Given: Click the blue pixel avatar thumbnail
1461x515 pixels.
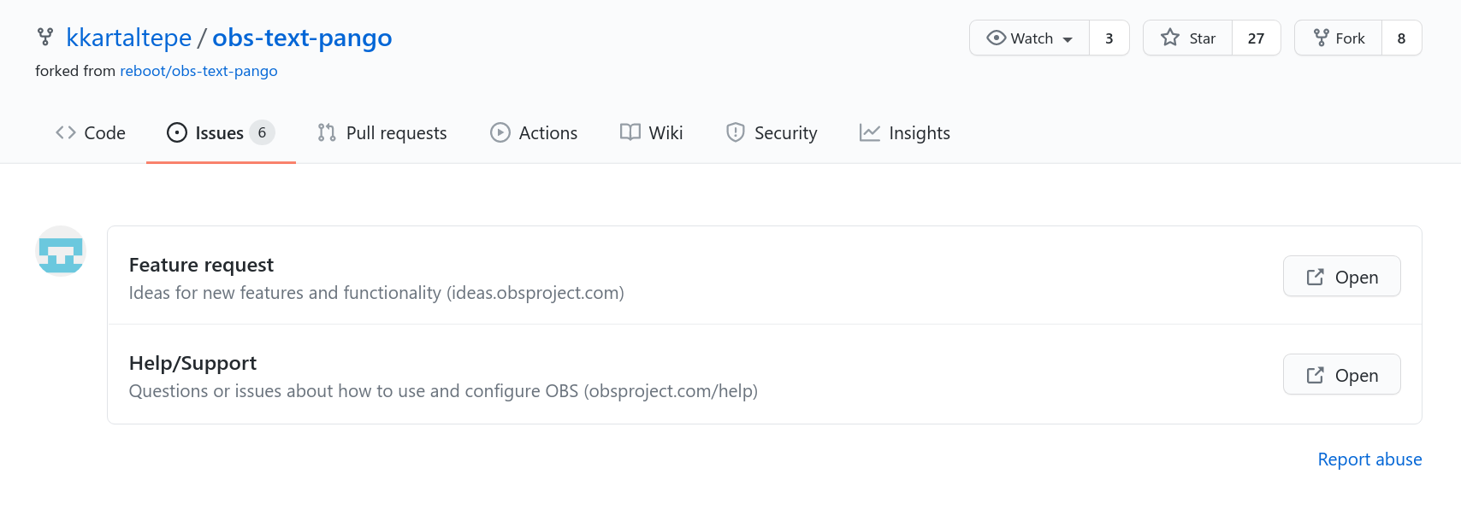Looking at the screenshot, I should pyautogui.click(x=61, y=251).
